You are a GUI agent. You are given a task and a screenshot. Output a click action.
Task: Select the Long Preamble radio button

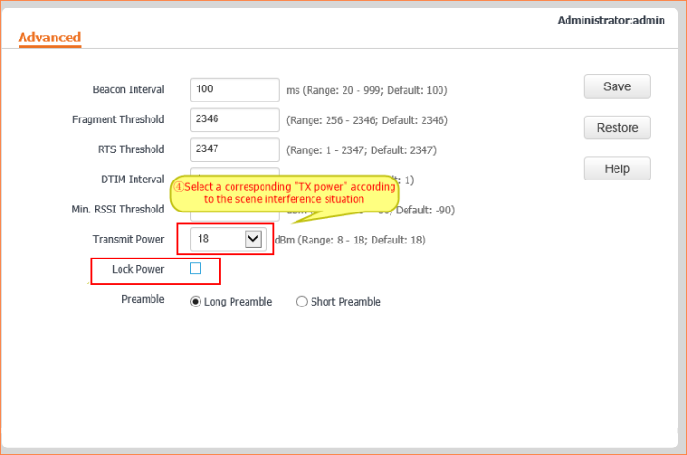click(x=196, y=302)
